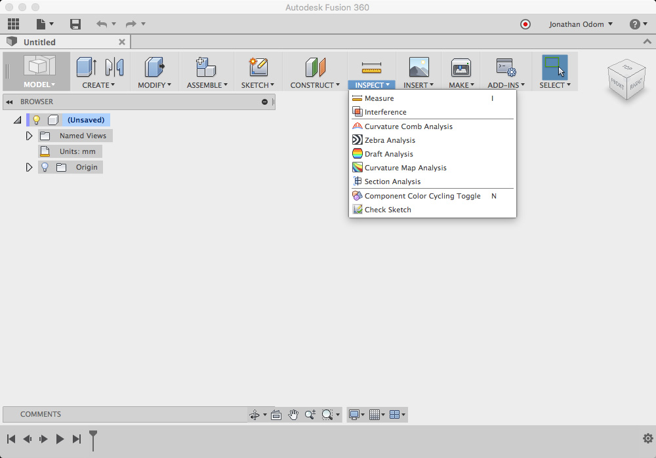This screenshot has width=656, height=458.
Task: Click the New Component icon in ASSEMBLE
Action: click(206, 67)
